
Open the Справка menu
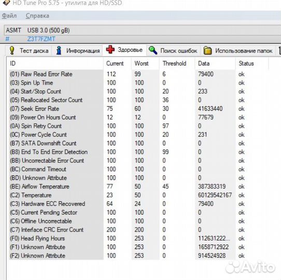[37, 16]
